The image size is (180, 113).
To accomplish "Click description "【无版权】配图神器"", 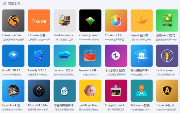I will click(116, 75).
